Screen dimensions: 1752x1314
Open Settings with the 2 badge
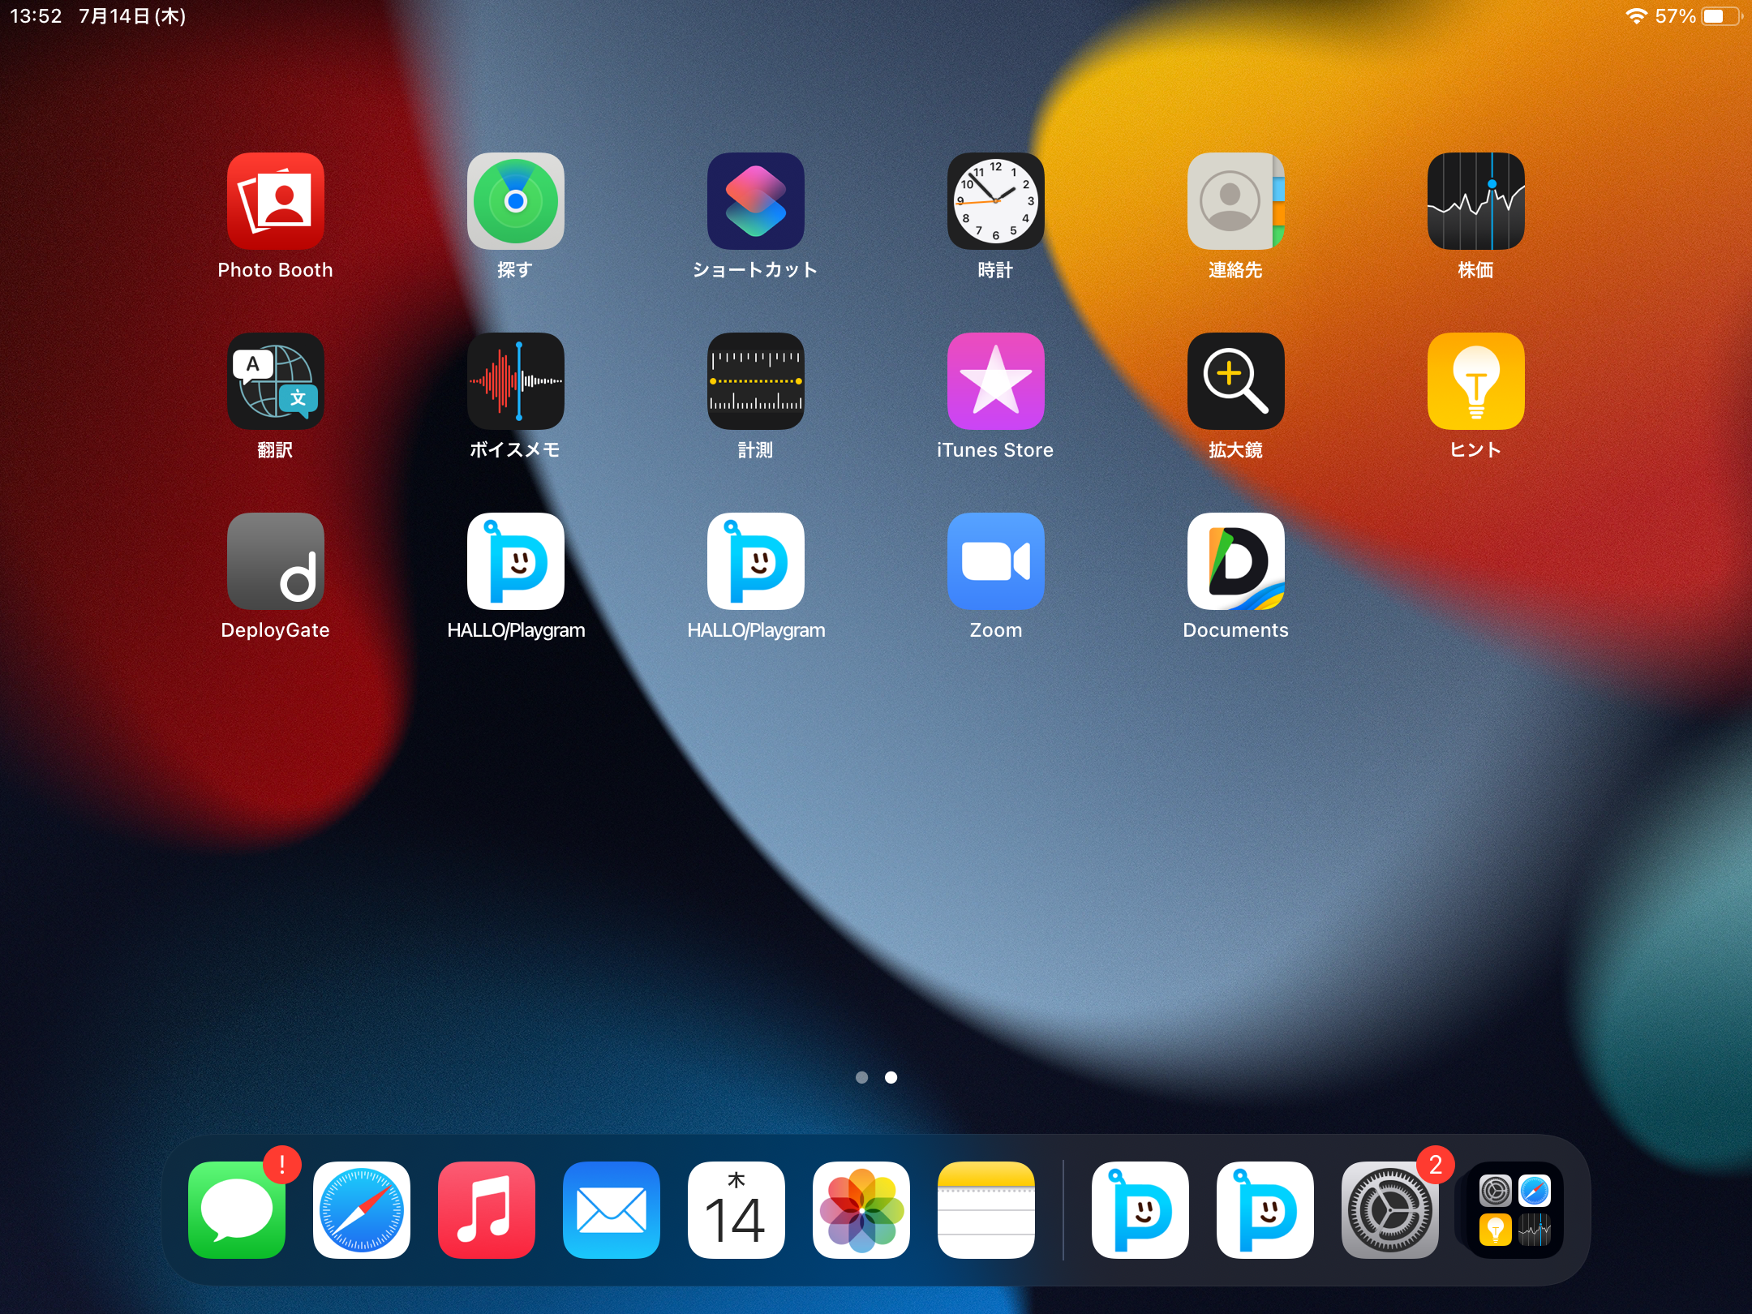coord(1389,1210)
